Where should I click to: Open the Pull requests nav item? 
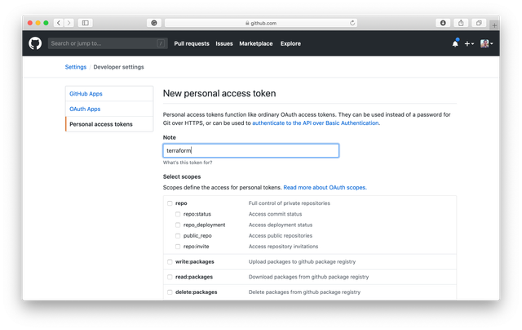pos(192,43)
